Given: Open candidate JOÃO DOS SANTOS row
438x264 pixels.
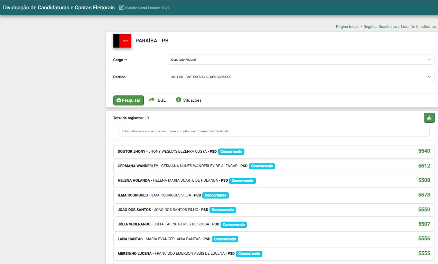Looking at the screenshot, I should (x=274, y=210).
